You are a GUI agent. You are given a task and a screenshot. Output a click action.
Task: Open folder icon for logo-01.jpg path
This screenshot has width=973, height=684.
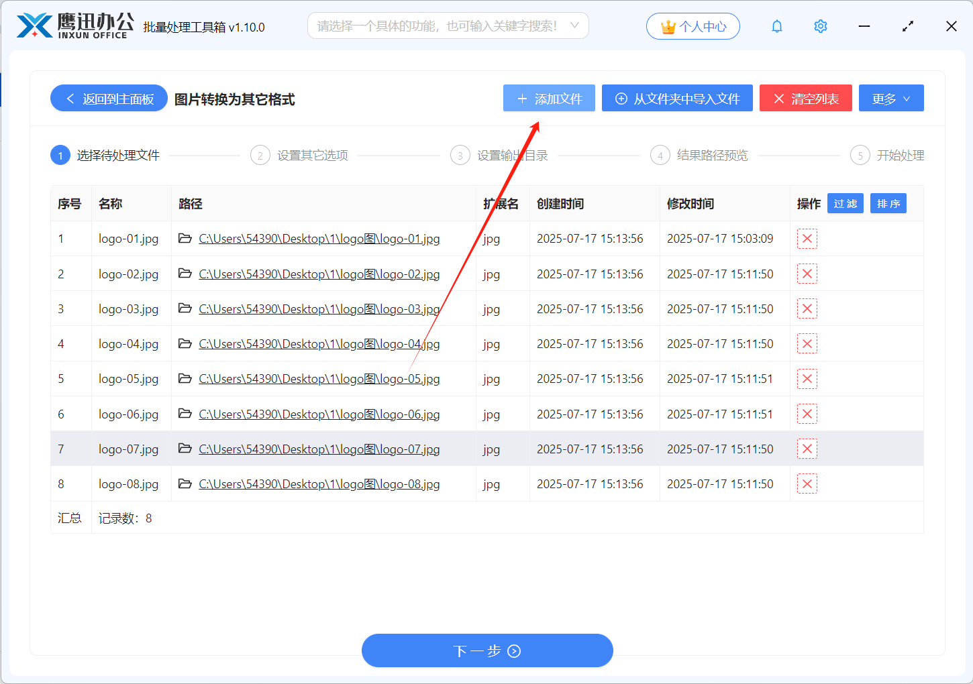(x=185, y=238)
